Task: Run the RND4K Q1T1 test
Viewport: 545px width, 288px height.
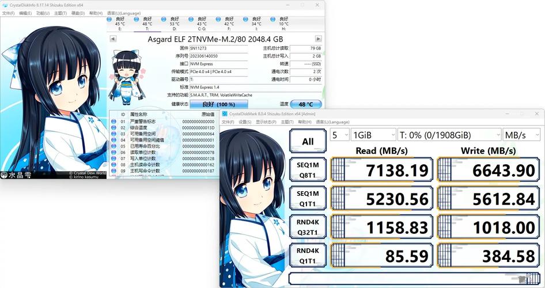Action: (308, 255)
